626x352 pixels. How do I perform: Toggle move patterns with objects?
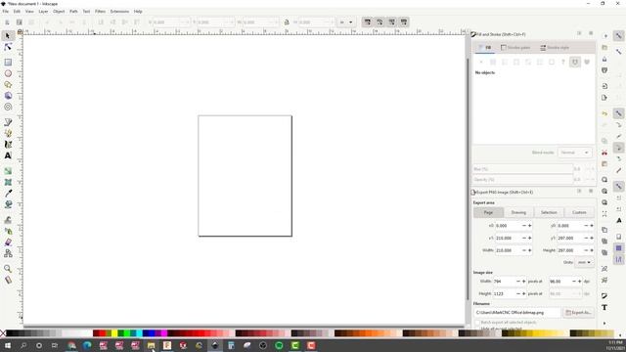[404, 22]
